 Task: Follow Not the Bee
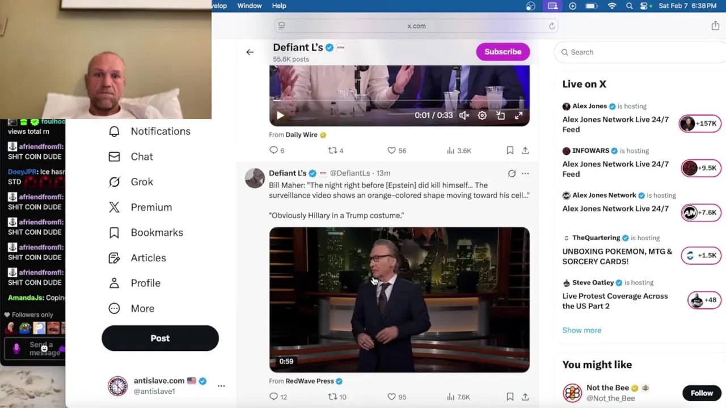pyautogui.click(x=702, y=393)
